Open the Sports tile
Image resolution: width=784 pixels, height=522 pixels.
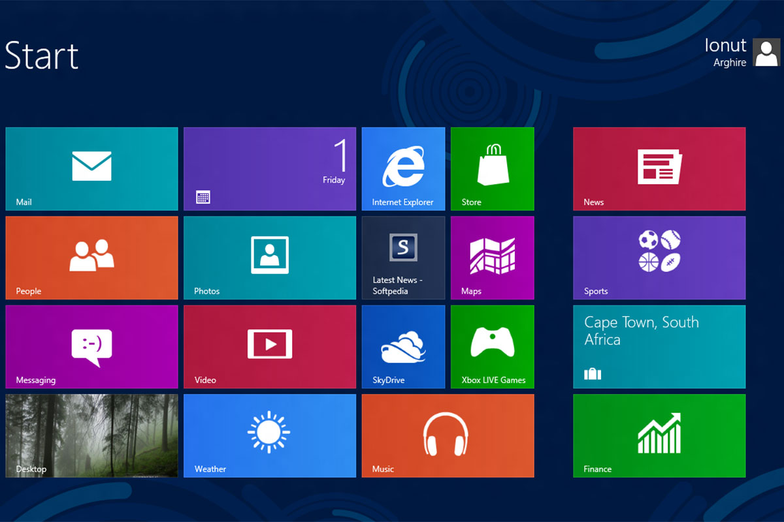pos(659,258)
